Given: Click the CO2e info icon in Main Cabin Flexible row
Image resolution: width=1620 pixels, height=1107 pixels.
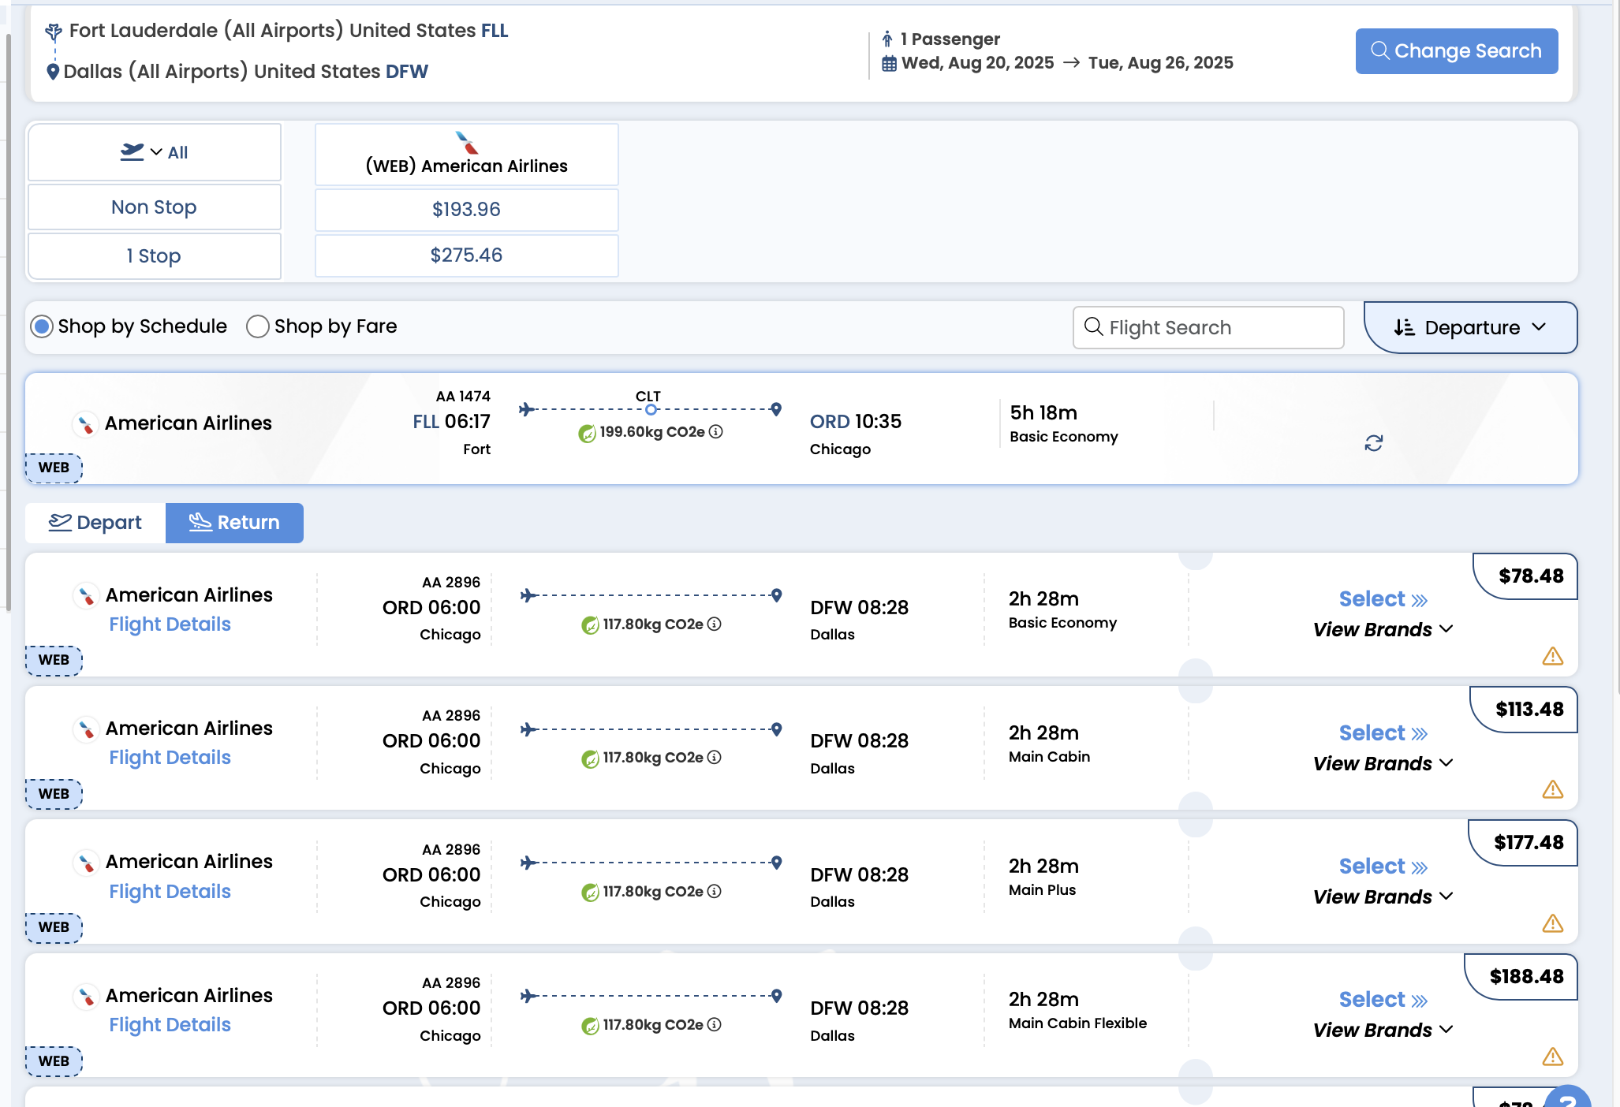Looking at the screenshot, I should tap(714, 1024).
